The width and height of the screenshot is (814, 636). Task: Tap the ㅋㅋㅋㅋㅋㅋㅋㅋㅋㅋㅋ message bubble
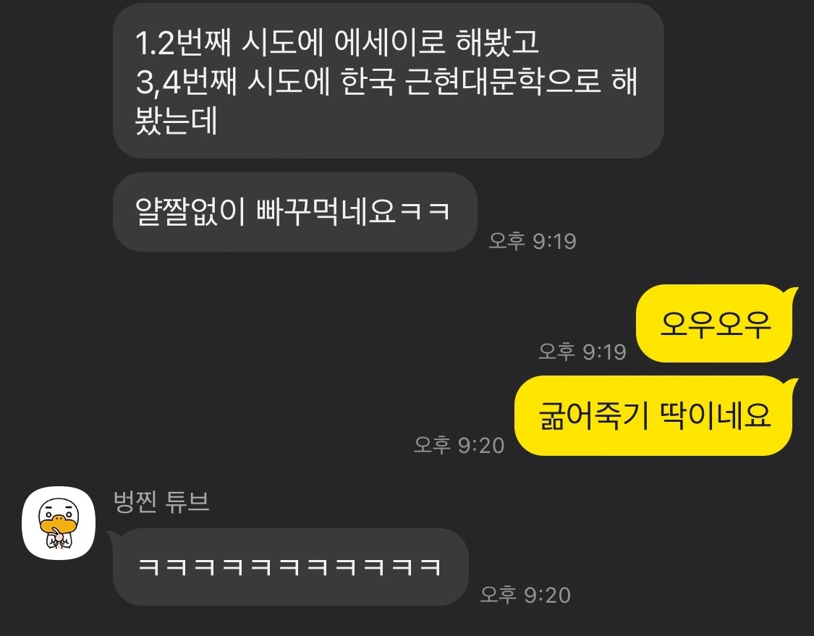[289, 567]
